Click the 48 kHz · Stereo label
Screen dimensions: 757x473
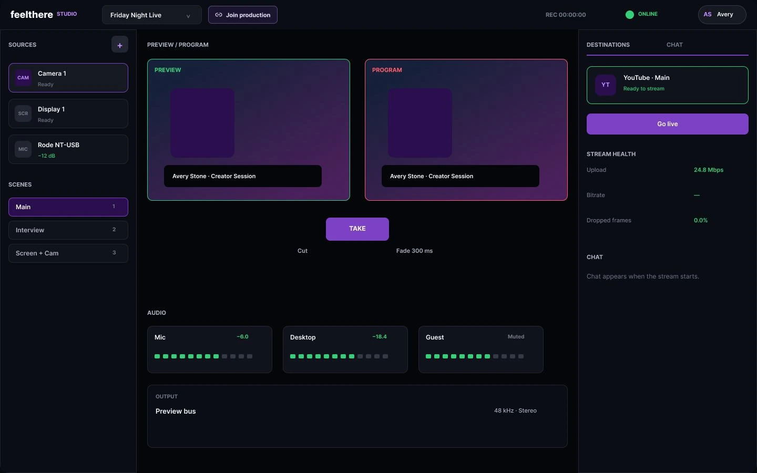[515, 411]
